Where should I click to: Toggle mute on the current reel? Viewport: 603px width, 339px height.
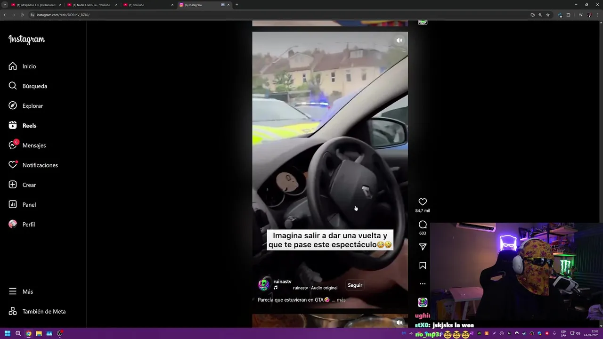399,40
